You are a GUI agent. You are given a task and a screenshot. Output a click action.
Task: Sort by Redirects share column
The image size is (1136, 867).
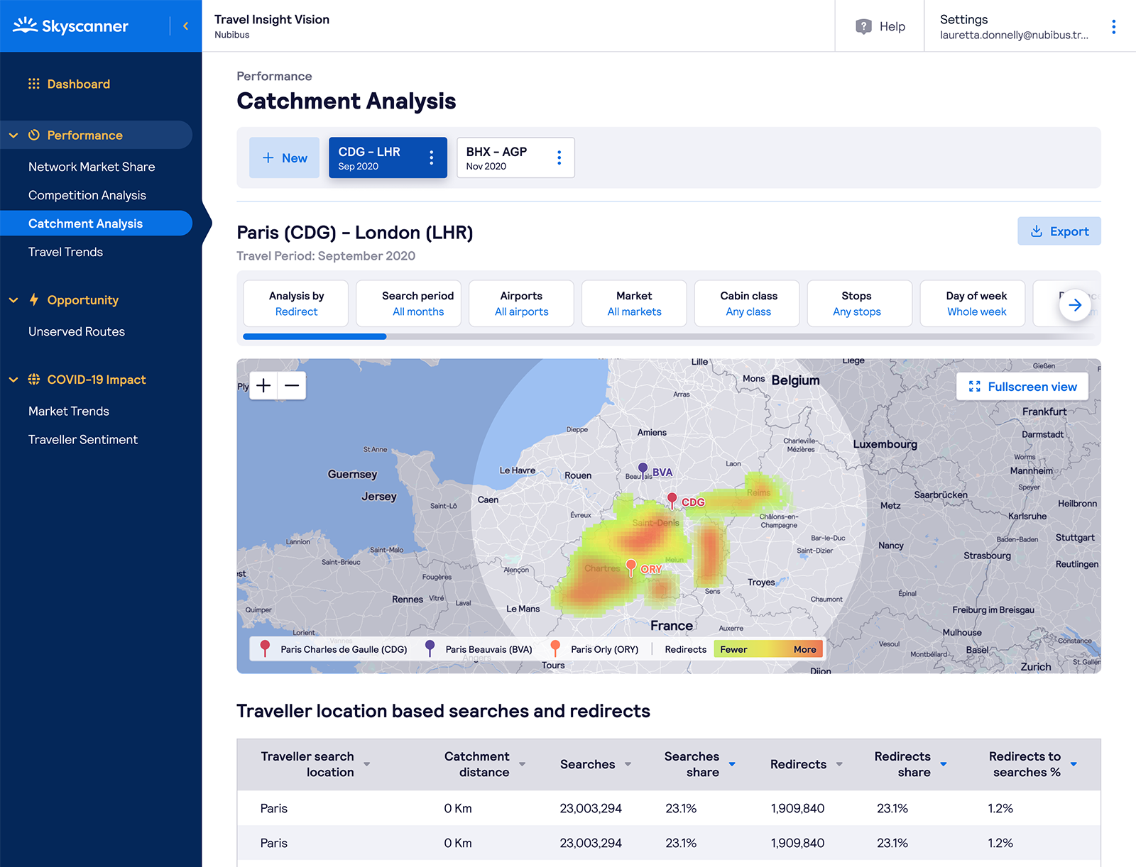point(944,764)
